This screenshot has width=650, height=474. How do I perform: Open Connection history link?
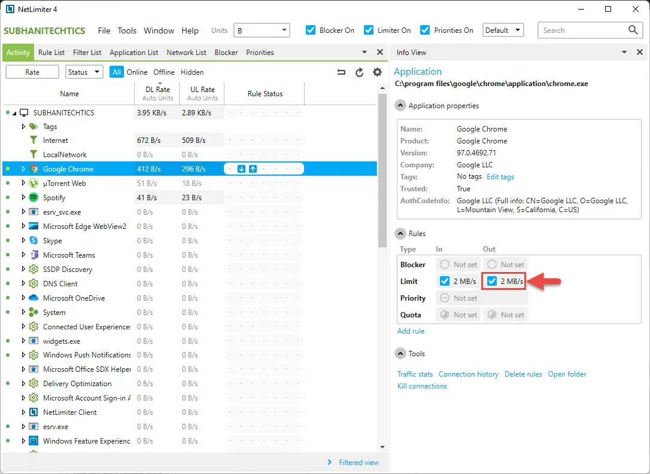coord(469,374)
